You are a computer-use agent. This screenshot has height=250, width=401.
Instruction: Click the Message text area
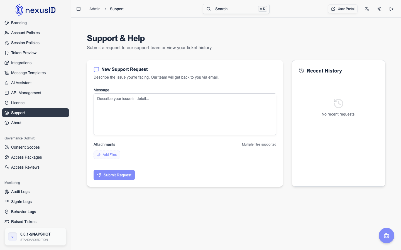tap(185, 114)
